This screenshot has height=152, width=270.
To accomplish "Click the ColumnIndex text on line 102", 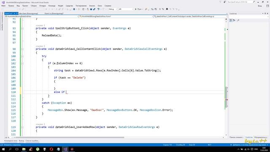I will tap(65, 63).
